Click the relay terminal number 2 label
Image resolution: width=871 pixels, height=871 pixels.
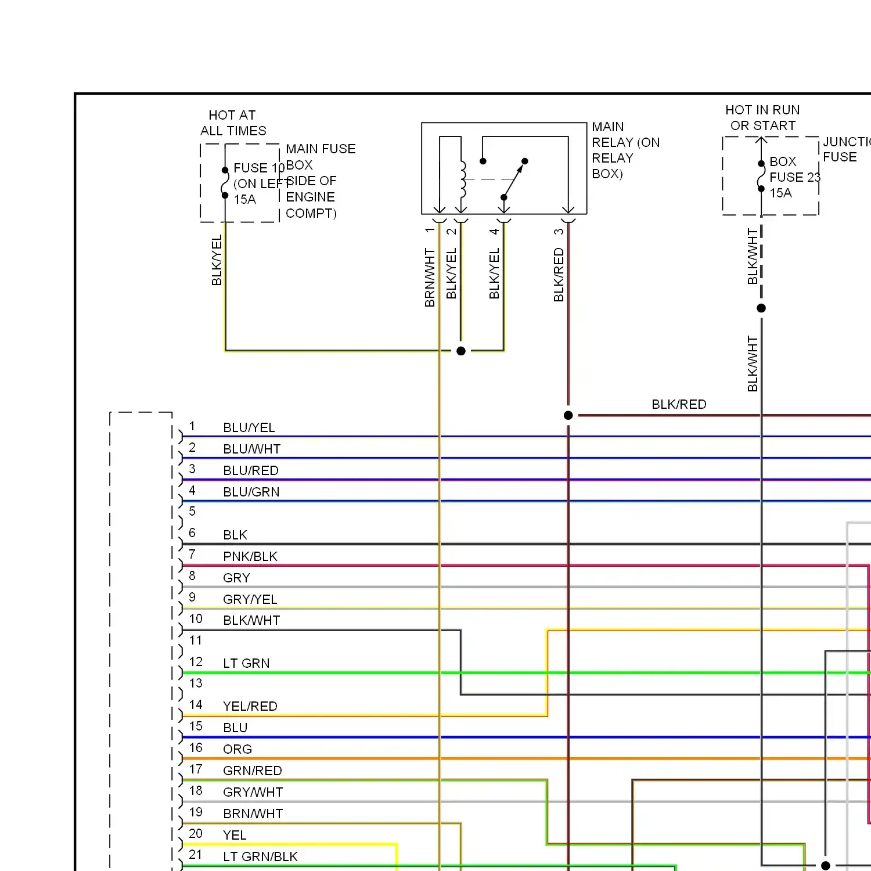(451, 231)
